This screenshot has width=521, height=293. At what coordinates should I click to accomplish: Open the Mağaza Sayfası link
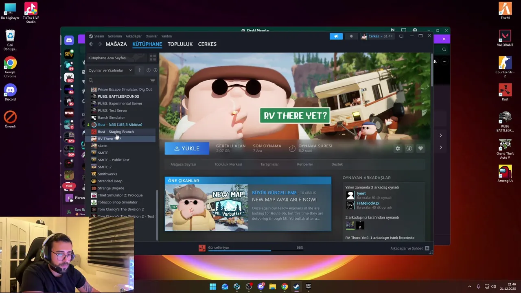click(x=183, y=164)
